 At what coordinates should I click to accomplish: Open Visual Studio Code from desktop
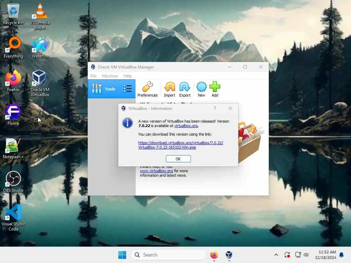click(13, 217)
